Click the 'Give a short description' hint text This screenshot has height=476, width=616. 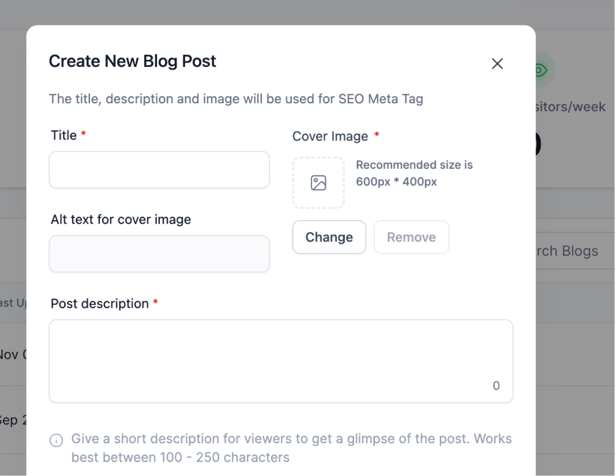(291, 447)
